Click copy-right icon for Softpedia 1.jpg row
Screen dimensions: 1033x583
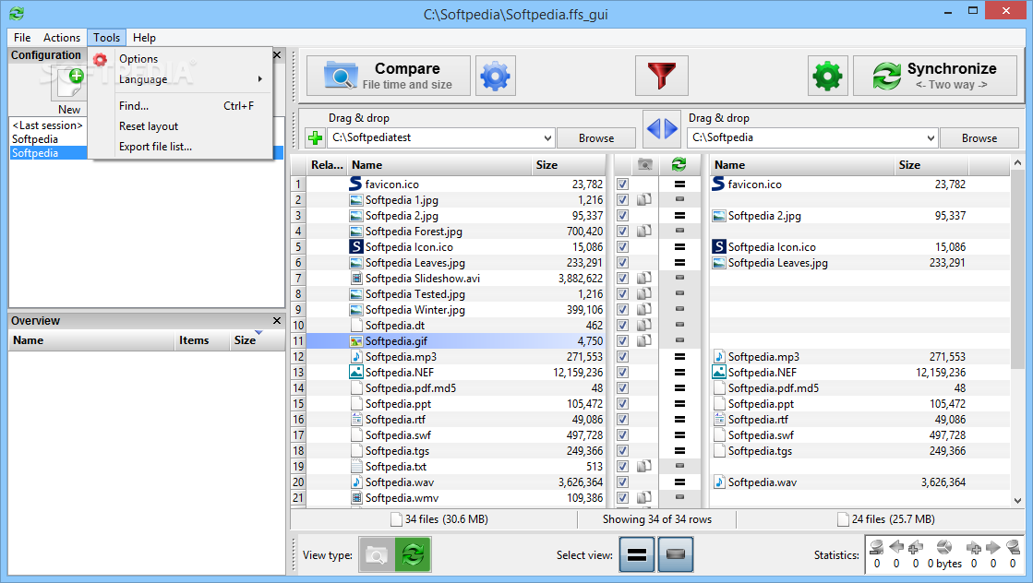pos(644,199)
